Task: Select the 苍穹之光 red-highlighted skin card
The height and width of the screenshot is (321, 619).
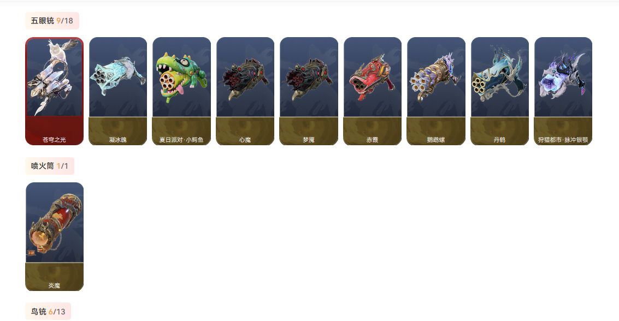Action: (x=55, y=91)
